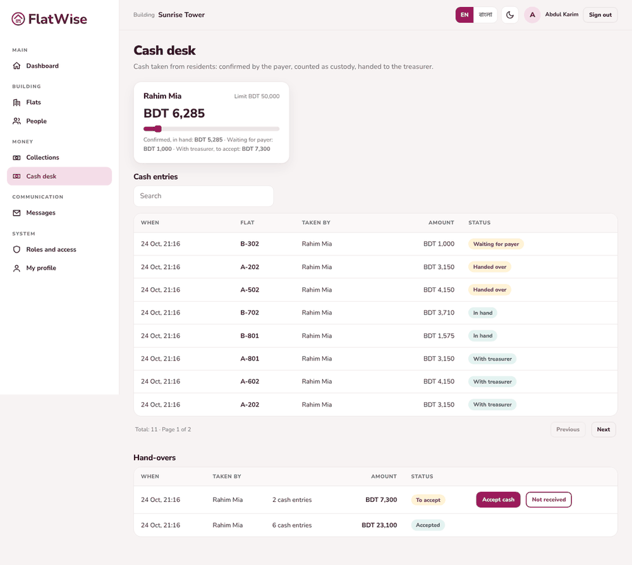Click the Messages envelope icon
The image size is (632, 565).
pyautogui.click(x=16, y=213)
